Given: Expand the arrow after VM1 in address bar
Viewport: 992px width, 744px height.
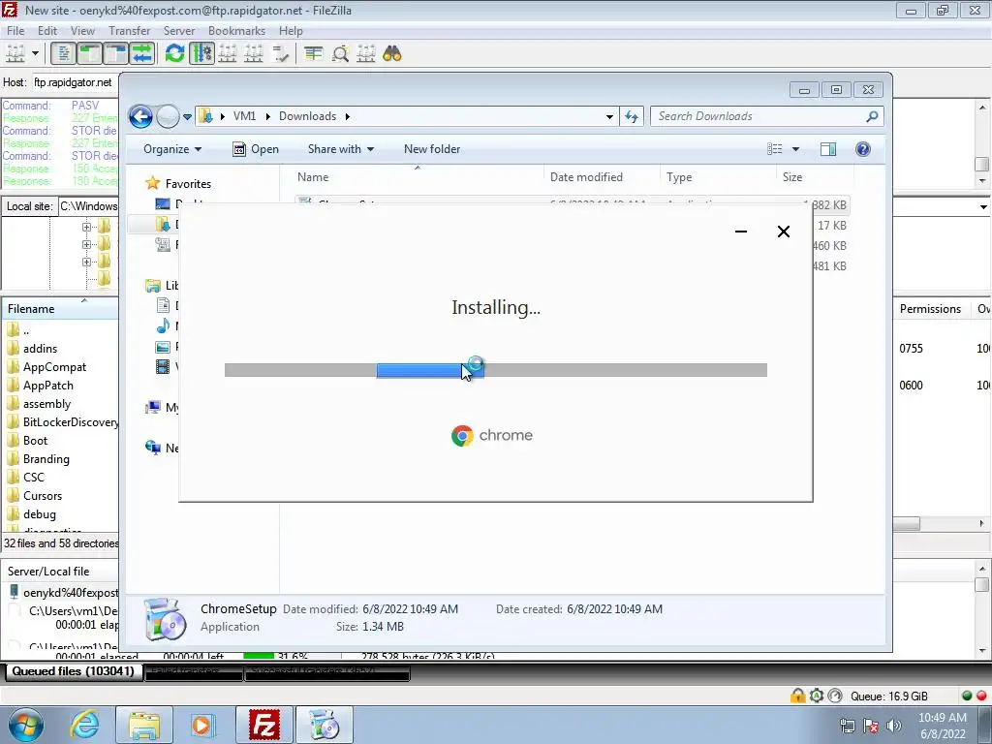Looking at the screenshot, I should pos(267,116).
